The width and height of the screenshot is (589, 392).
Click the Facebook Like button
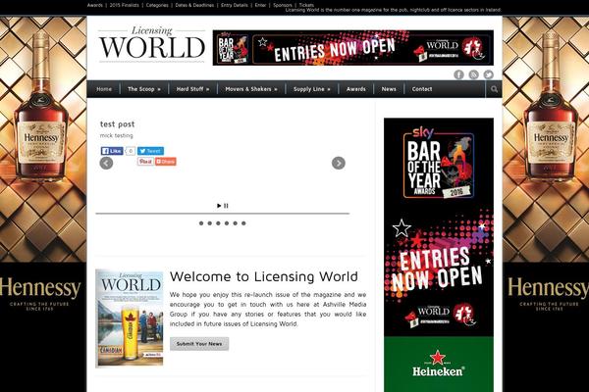[x=112, y=151]
